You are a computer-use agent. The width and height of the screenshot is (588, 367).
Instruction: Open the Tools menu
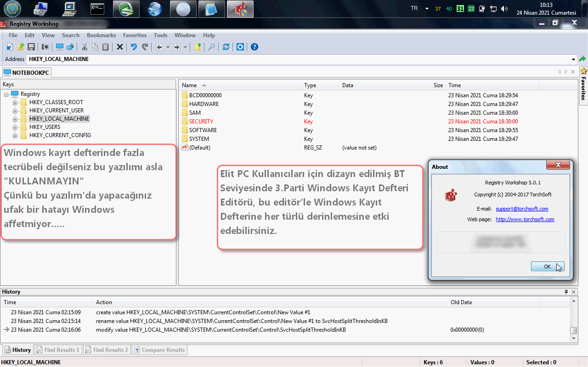point(161,35)
